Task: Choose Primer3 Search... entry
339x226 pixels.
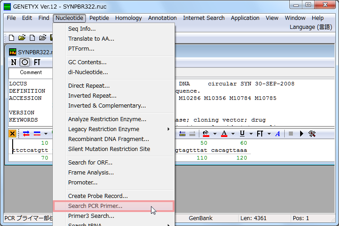Action: 114,216
